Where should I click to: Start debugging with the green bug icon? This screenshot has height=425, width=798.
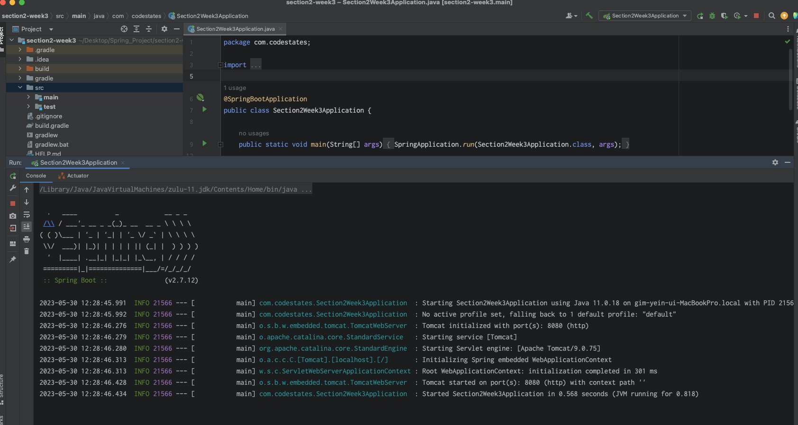[x=712, y=16]
